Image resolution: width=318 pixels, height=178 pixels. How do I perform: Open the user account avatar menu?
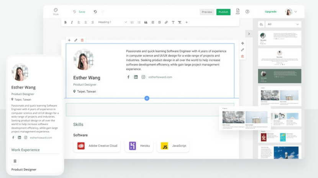tap(291, 12)
